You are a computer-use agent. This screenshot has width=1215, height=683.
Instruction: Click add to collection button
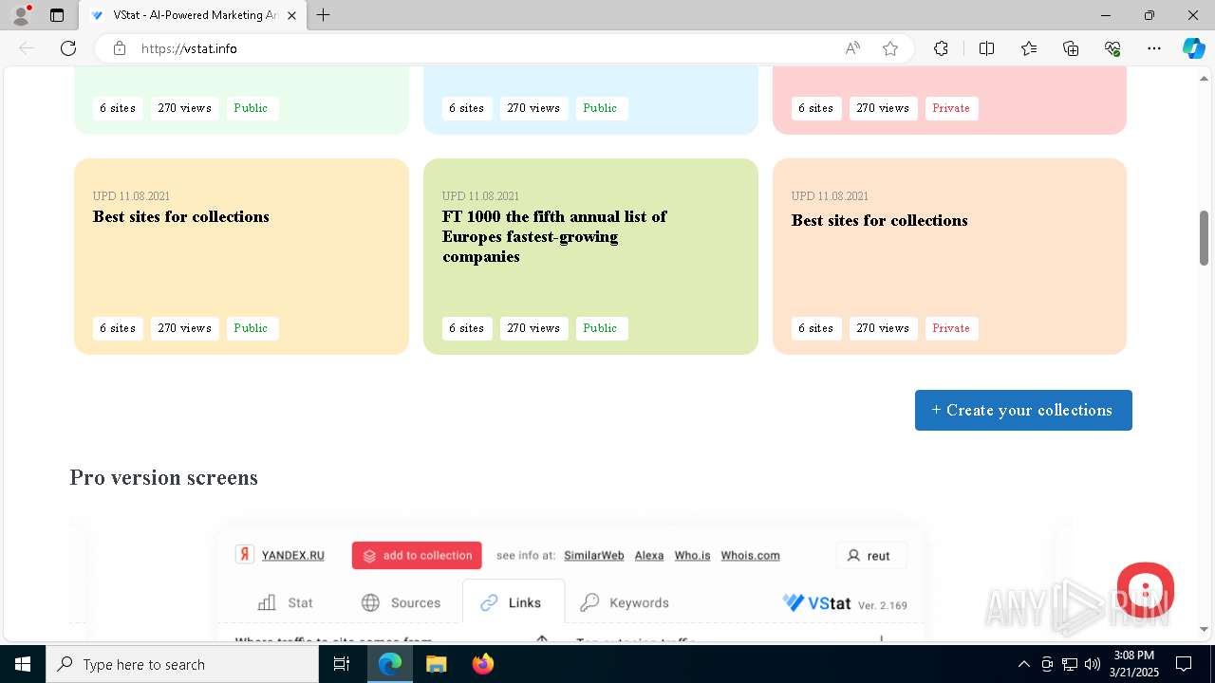coord(417,555)
